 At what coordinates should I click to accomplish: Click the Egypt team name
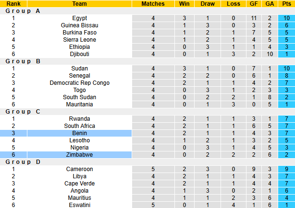(79, 18)
